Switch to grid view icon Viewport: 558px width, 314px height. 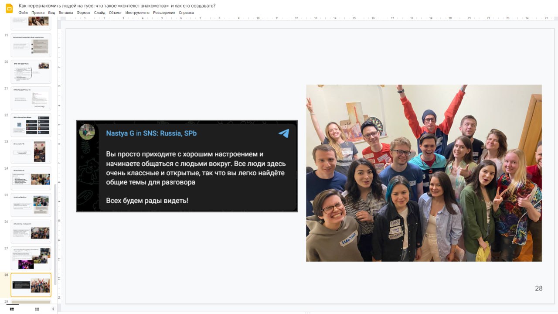[x=37, y=309]
